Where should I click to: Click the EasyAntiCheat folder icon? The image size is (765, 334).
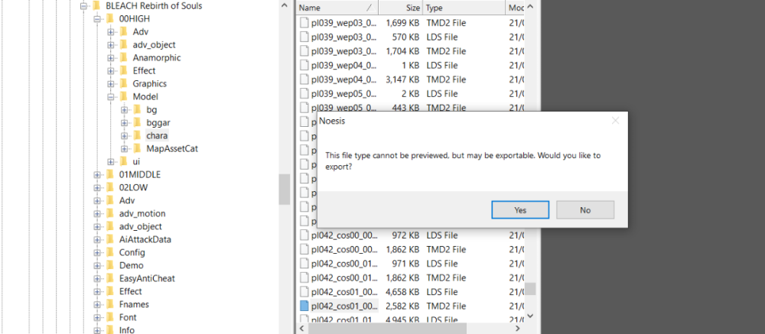tap(109, 278)
